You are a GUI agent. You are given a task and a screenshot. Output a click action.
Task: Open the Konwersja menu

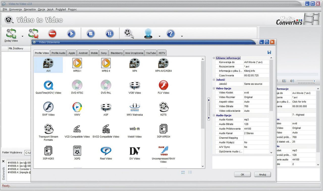(15, 9)
